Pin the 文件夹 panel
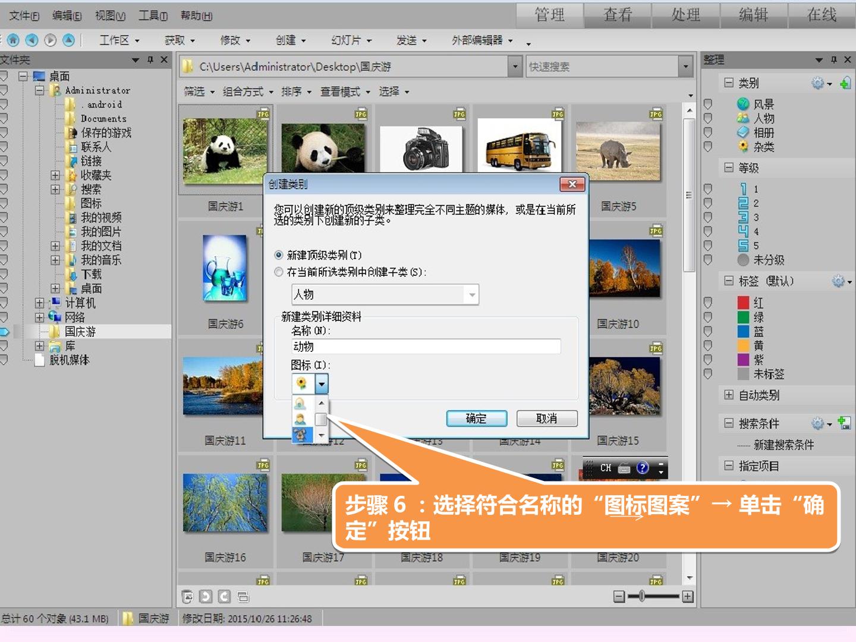856x642 pixels. [x=150, y=59]
